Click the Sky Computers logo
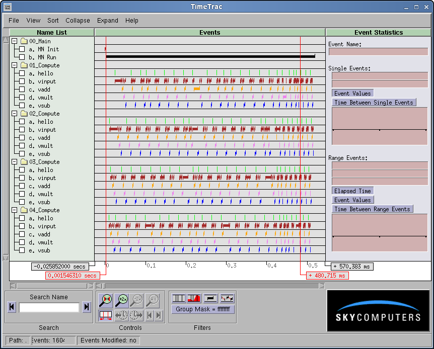The image size is (434, 349). (x=378, y=311)
